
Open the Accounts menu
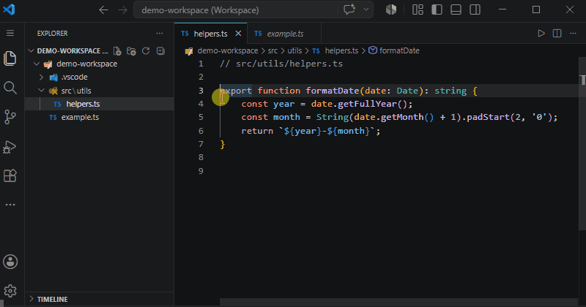point(10,262)
